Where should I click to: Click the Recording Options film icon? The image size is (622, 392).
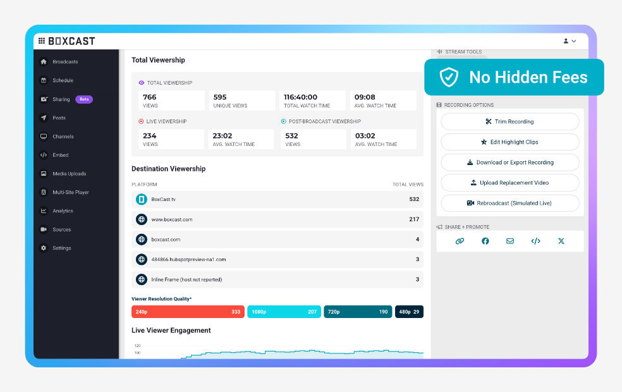click(439, 105)
